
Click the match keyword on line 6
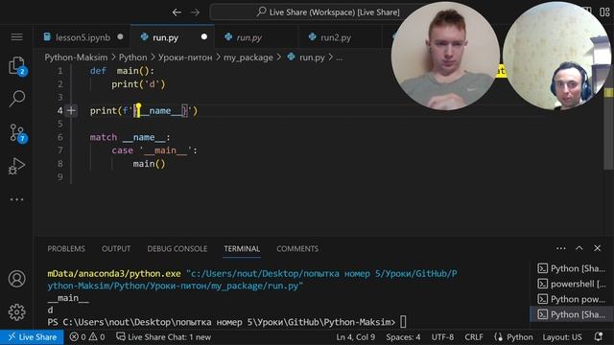(x=104, y=137)
